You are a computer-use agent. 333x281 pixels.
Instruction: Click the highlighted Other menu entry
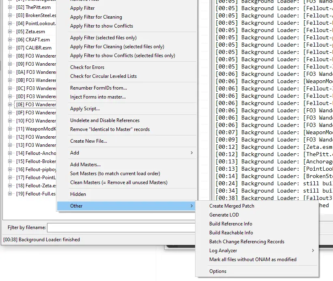coord(127,206)
